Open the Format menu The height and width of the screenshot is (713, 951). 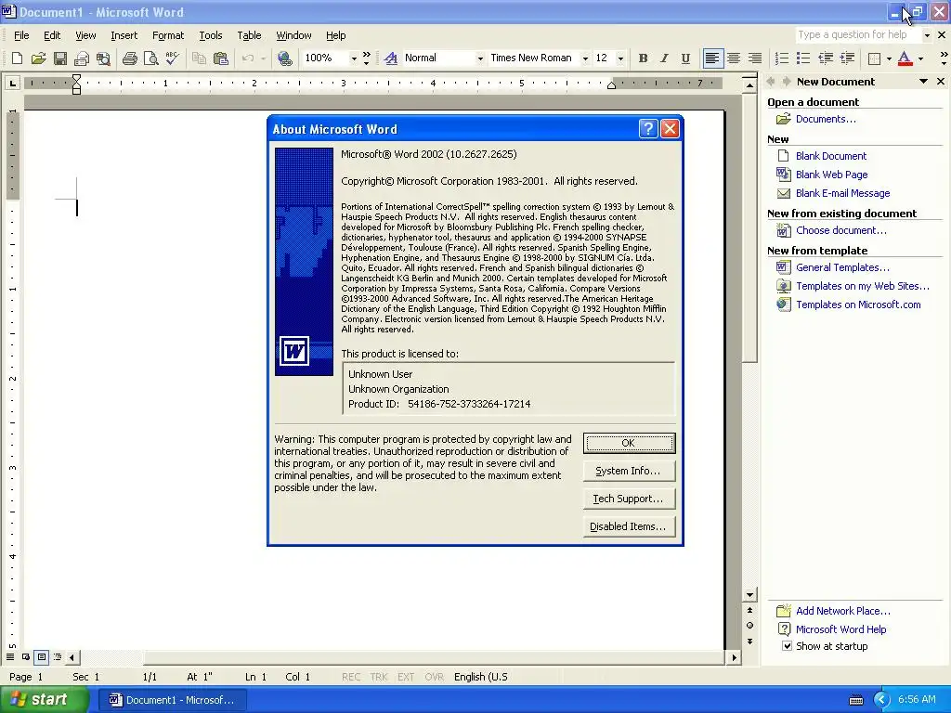[x=168, y=35]
